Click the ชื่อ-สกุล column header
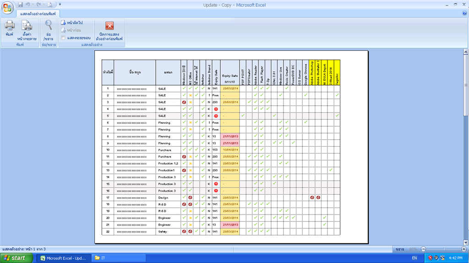The width and height of the screenshot is (469, 263). click(135, 73)
